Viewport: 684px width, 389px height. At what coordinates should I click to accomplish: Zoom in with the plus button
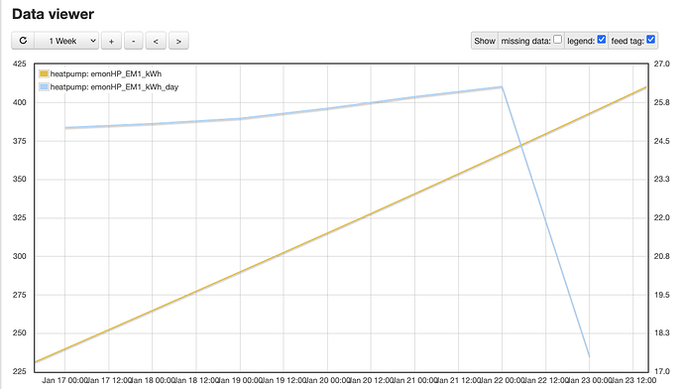click(111, 41)
